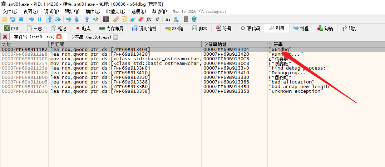Open Scylla plugin icon

point(105,19)
